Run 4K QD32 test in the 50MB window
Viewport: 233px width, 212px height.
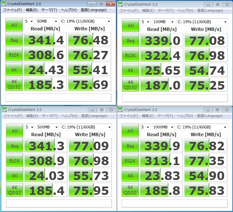click(x=14, y=84)
